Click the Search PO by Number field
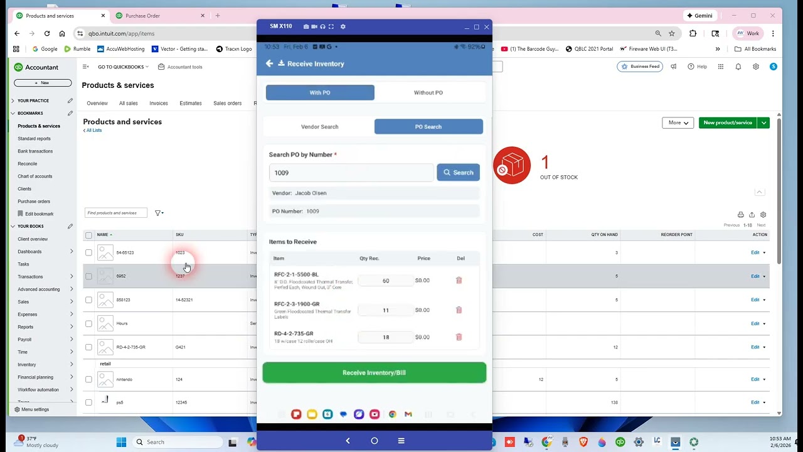The width and height of the screenshot is (803, 452). (351, 173)
